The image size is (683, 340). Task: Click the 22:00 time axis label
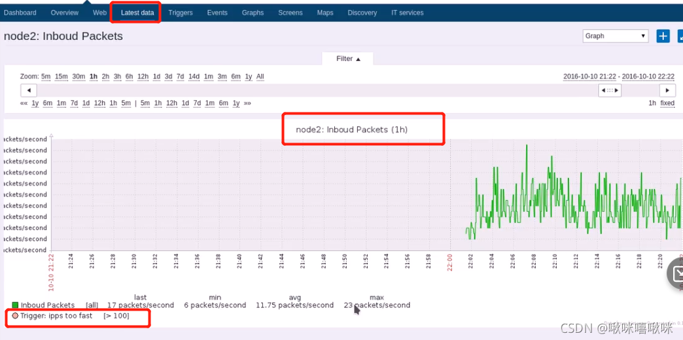(450, 263)
